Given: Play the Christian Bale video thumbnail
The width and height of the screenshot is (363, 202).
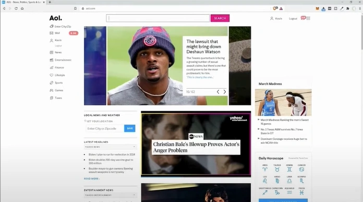Looking at the screenshot, I should (196, 144).
